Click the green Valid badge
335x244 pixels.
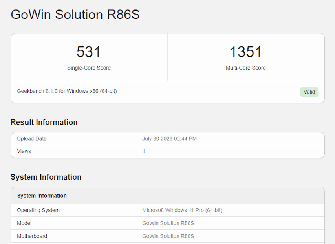coord(309,92)
